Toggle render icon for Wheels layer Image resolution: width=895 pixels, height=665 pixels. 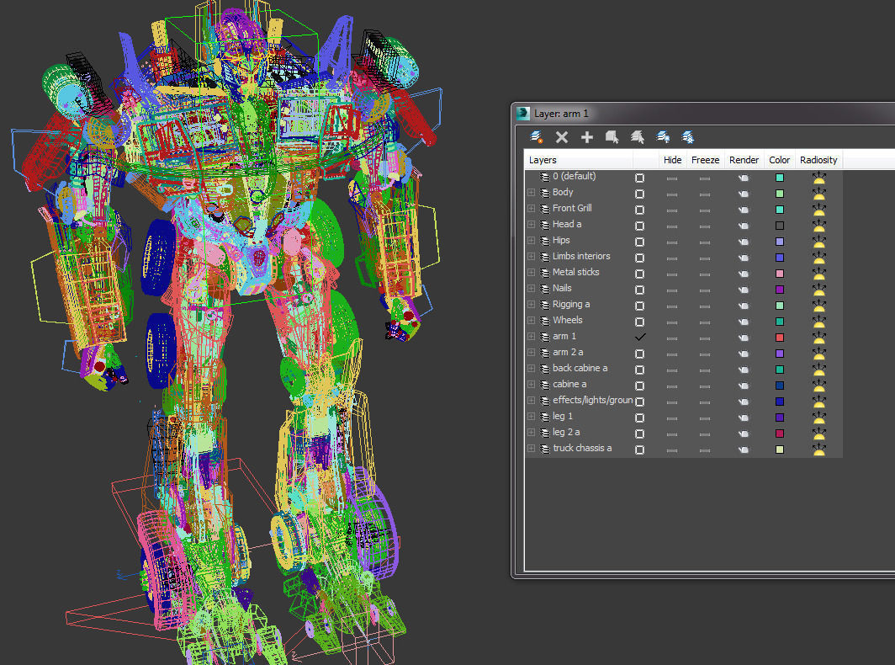pos(744,322)
